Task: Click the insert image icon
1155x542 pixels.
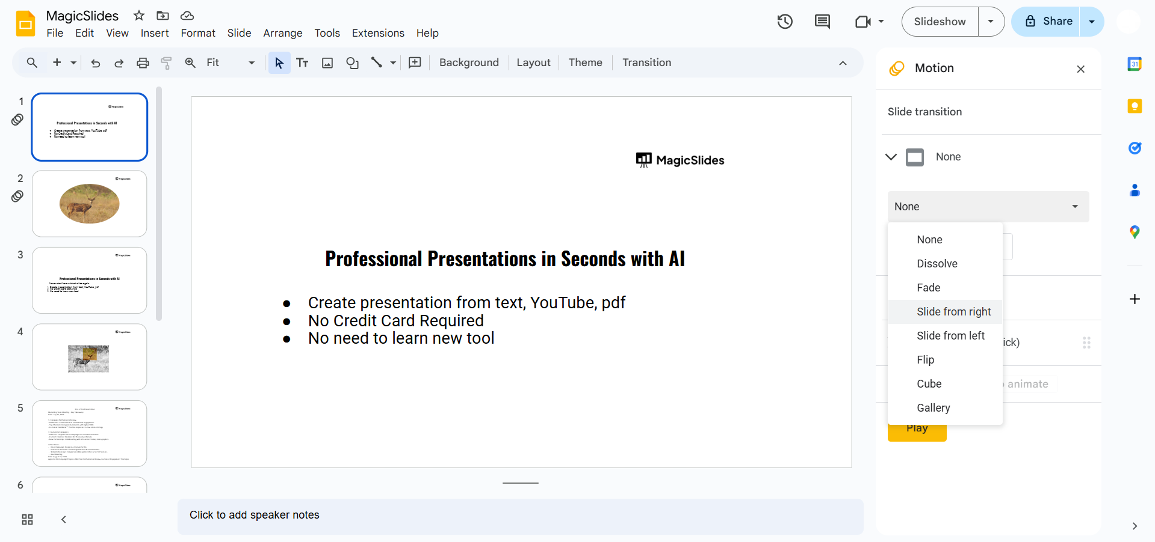Action: point(327,62)
